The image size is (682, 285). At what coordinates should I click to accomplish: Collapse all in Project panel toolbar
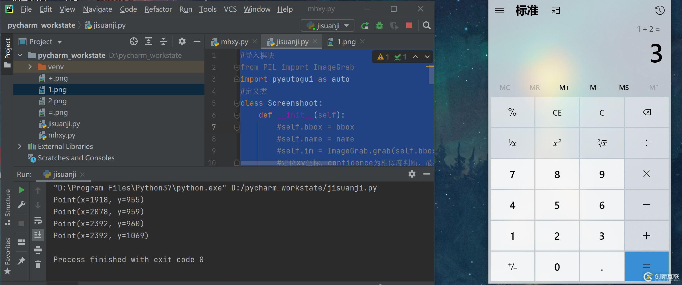163,42
